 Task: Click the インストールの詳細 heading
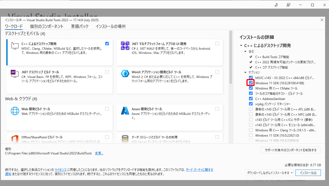coord(257,37)
